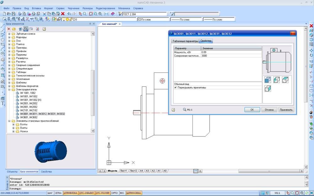The width and height of the screenshot is (314, 196).
Task: Open the ГОСТ 2.304 text style dropdown
Action: [x=144, y=14]
